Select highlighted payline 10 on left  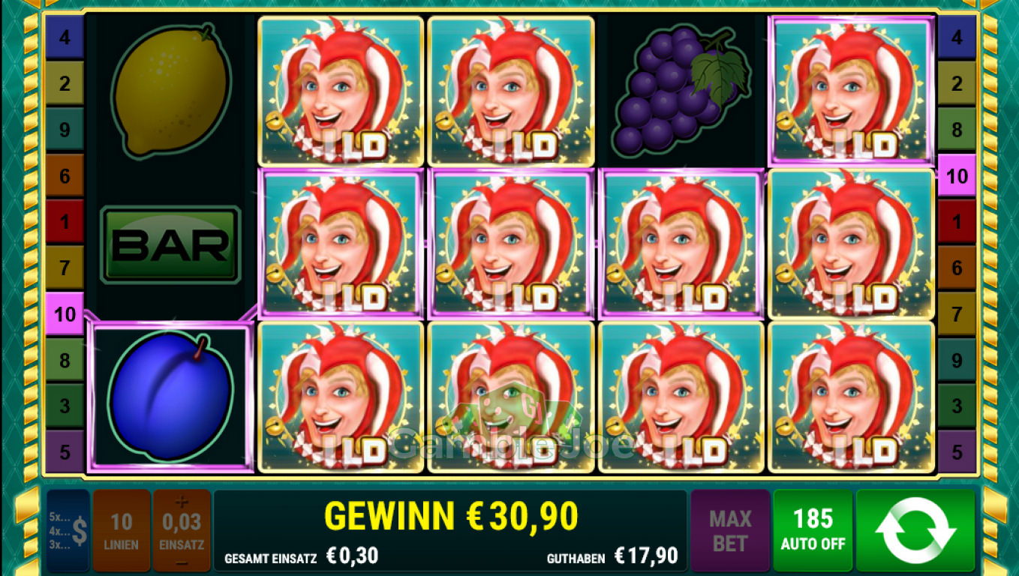[65, 313]
